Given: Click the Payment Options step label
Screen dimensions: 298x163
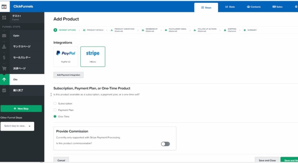Looking at the screenshot, I should 67,30.
